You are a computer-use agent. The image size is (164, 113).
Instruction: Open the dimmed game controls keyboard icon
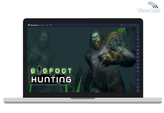(x=138, y=43)
